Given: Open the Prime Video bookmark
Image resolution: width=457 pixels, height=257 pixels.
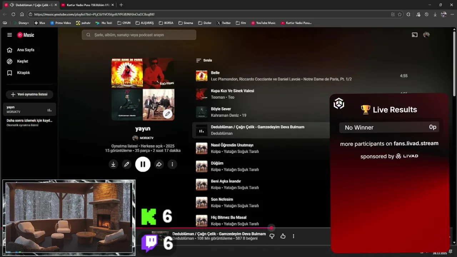Looking at the screenshot, I should (x=61, y=23).
